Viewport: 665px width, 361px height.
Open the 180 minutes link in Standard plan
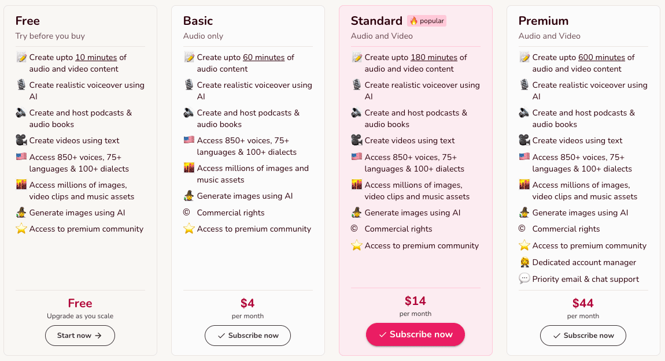point(434,57)
